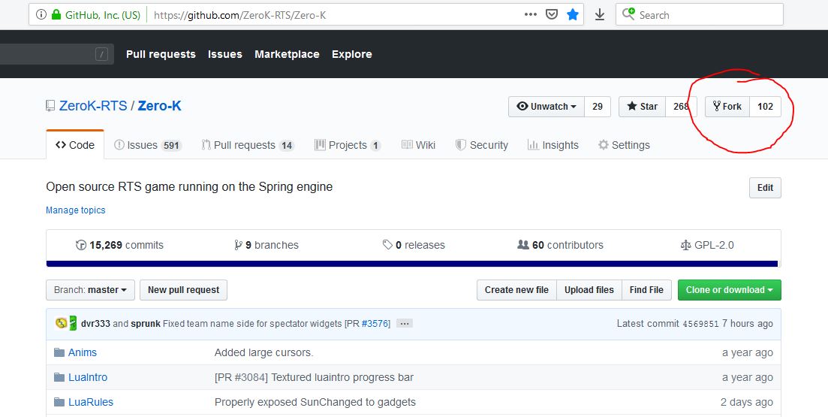Expand the commit message ellipsis button
This screenshot has width=828, height=417.
coord(405,323)
